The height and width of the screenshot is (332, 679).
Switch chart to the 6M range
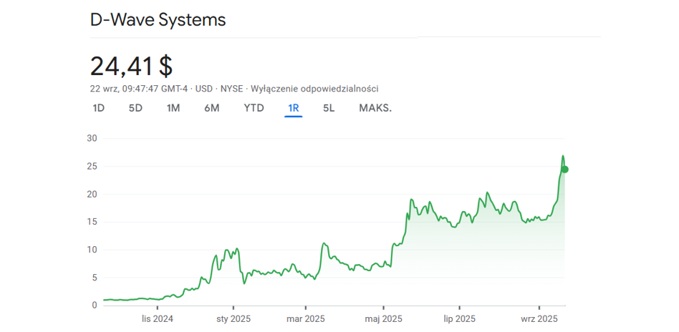pos(212,108)
